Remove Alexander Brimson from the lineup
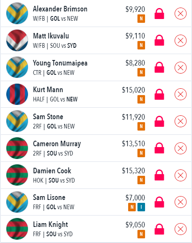 point(180,14)
